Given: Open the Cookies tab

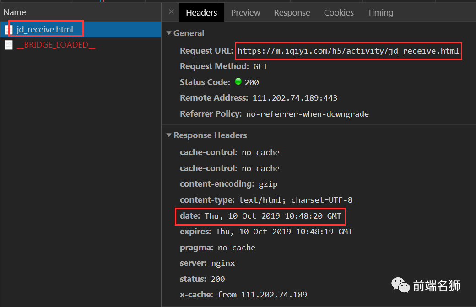Looking at the screenshot, I should click(x=339, y=13).
